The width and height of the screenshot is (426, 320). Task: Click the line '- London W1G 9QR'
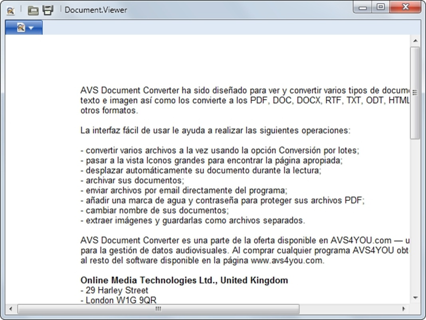(119, 300)
